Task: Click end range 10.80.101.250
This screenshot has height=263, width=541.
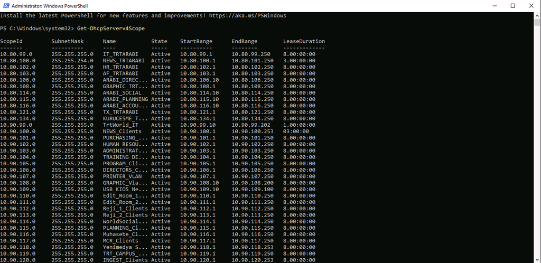Action: pyautogui.click(x=253, y=61)
